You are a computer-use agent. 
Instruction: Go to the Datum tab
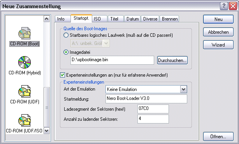(133, 19)
